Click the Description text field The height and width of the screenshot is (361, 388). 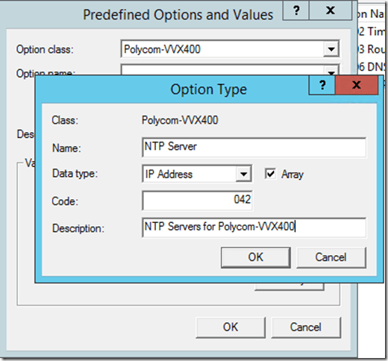coord(254,227)
